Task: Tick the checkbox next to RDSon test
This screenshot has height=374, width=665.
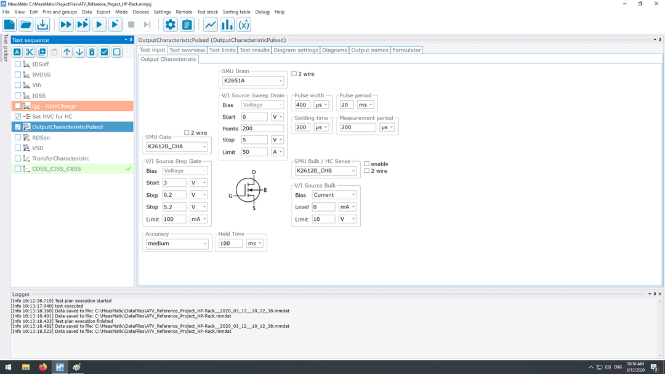Action: [x=18, y=138]
